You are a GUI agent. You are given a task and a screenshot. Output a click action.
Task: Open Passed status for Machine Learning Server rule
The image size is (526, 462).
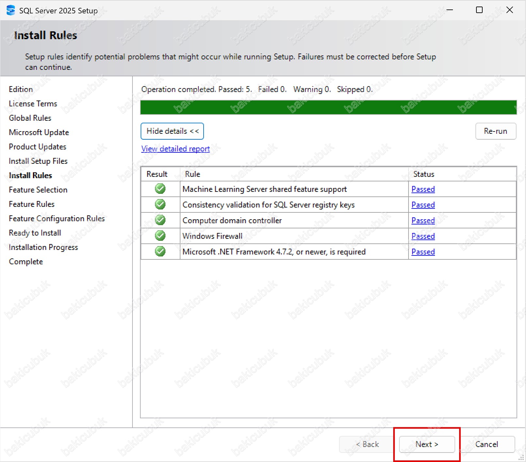423,189
